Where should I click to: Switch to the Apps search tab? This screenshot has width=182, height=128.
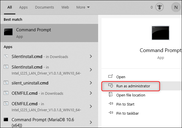coord(23,7)
